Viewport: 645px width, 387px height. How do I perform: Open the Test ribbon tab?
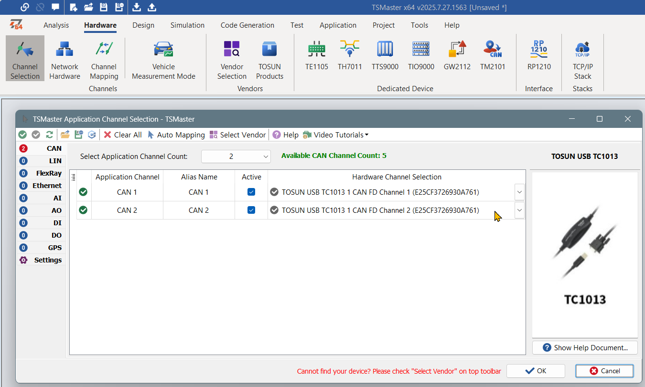pyautogui.click(x=297, y=25)
